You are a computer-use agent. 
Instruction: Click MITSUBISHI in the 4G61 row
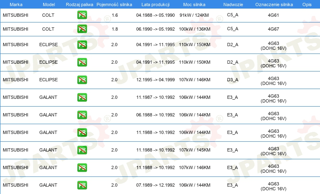click(16, 15)
